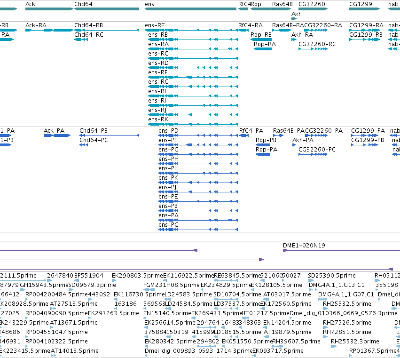Viewport: 400px width, 358px height.
Task: Choose the ens-RG transcript label
Action: point(158,82)
